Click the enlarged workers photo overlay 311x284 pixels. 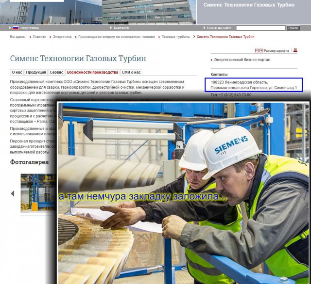(183, 193)
